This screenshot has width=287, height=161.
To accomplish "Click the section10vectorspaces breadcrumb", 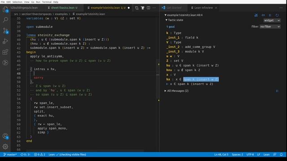I will click(x=36, y=14).
